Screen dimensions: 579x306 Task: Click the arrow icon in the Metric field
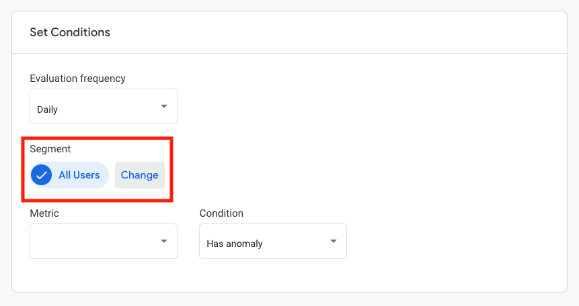[x=164, y=242]
